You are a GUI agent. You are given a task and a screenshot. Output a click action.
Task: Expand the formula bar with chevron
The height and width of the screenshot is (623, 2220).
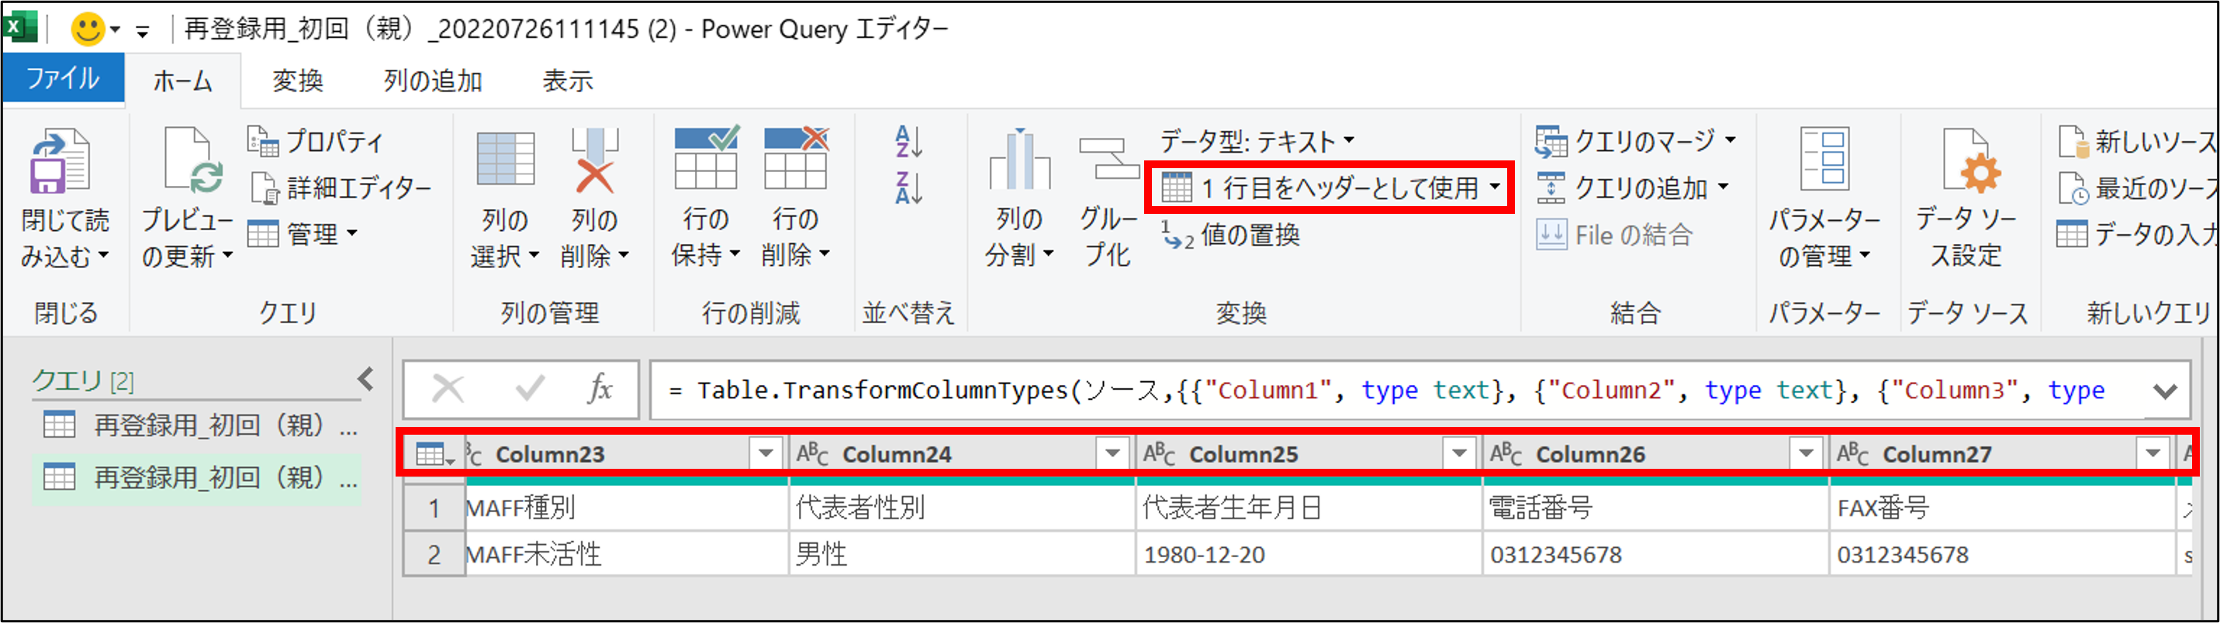click(2164, 392)
